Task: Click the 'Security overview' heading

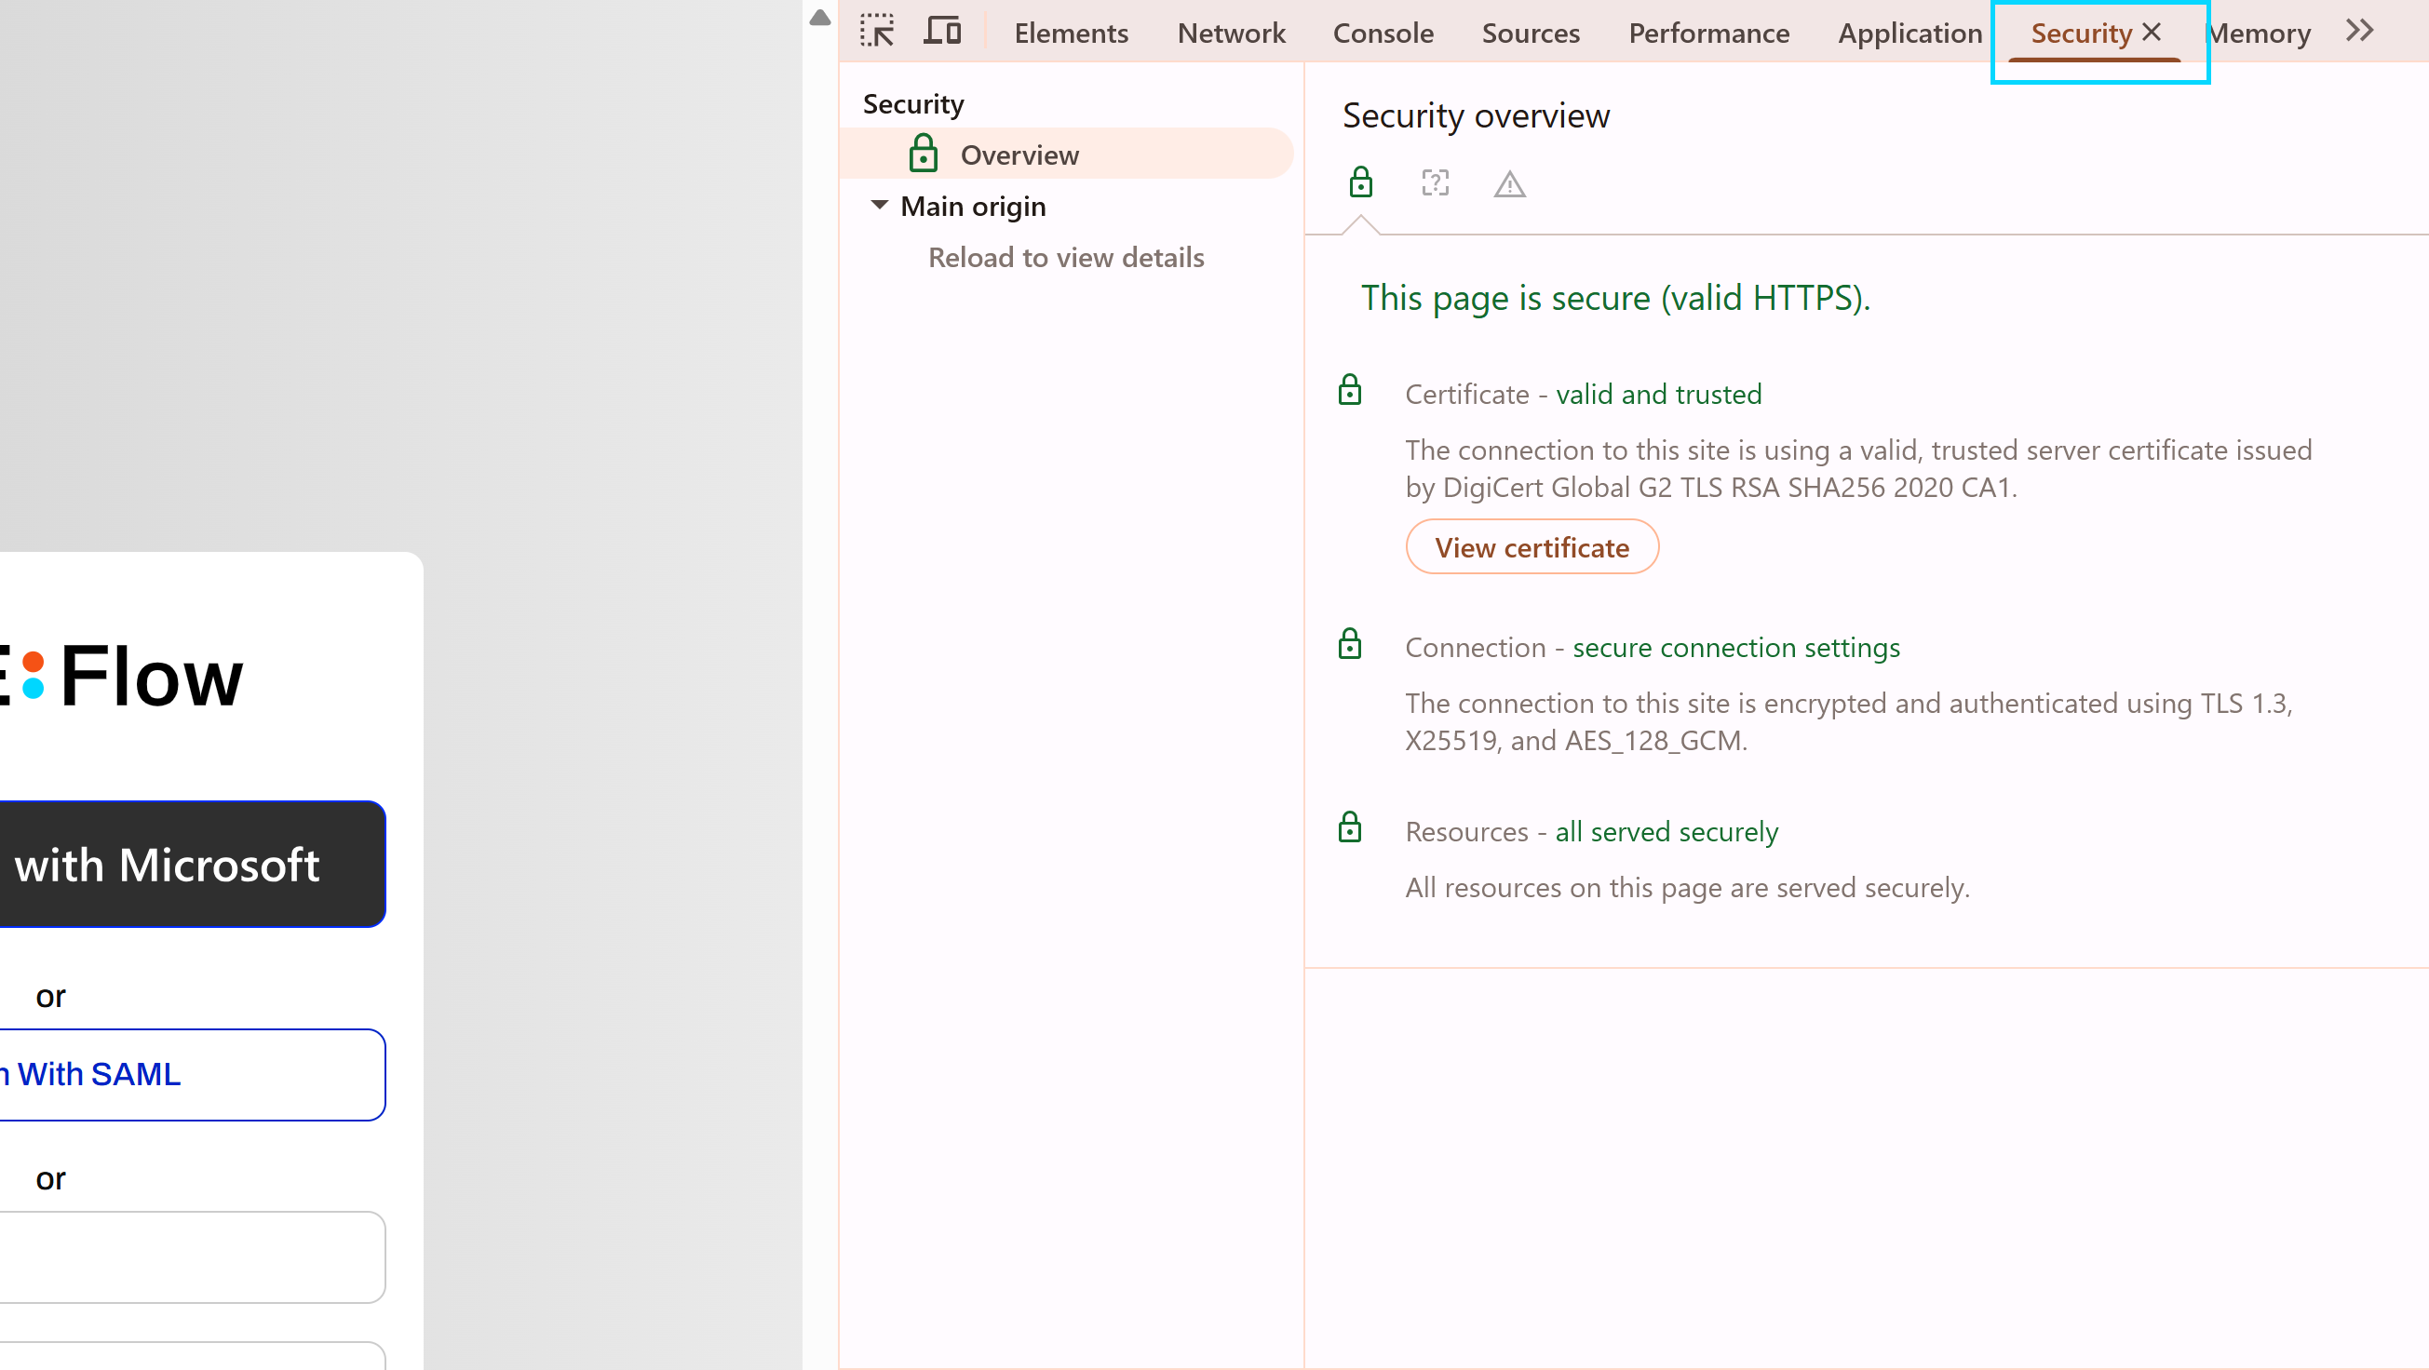Action: click(1476, 115)
